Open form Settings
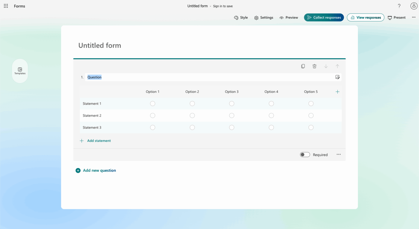 264,17
